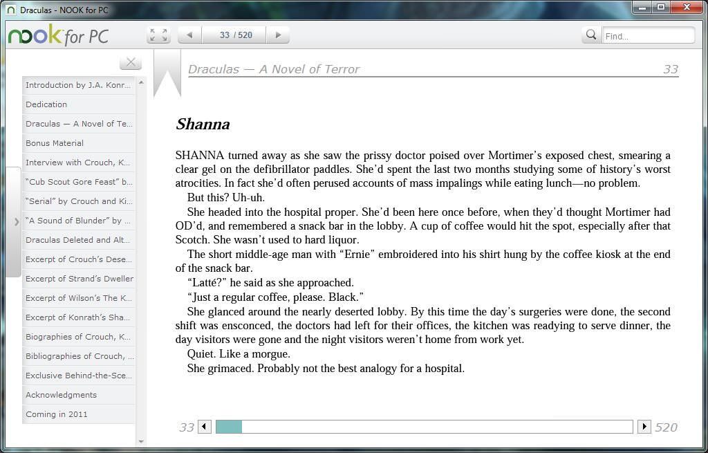Select "Serial" by Crouch entry

tap(79, 201)
